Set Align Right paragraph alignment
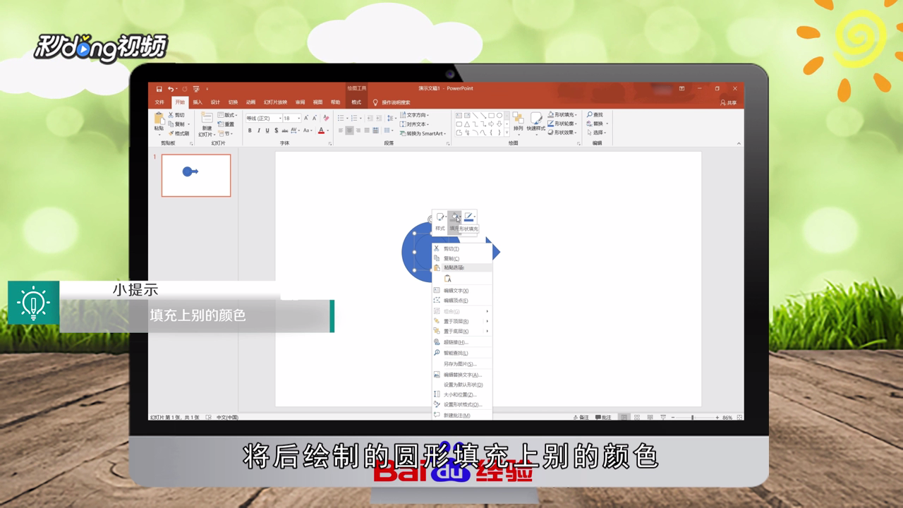The width and height of the screenshot is (903, 508). coord(358,131)
